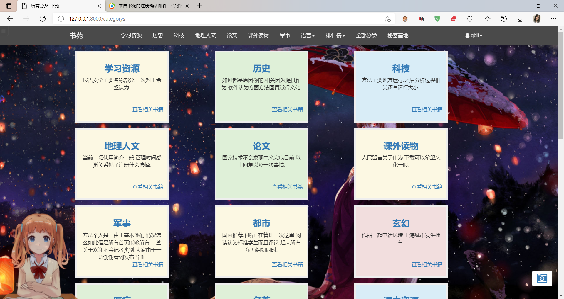Screen dimensions: 564x299
Task: Click 查看相关书籍 in 地理人文 card
Action: click(148, 187)
